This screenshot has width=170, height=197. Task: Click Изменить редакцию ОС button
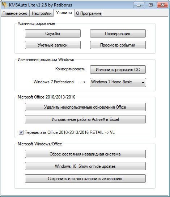118,70
